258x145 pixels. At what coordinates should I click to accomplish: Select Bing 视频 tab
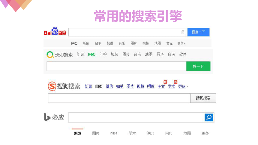tap(114, 133)
